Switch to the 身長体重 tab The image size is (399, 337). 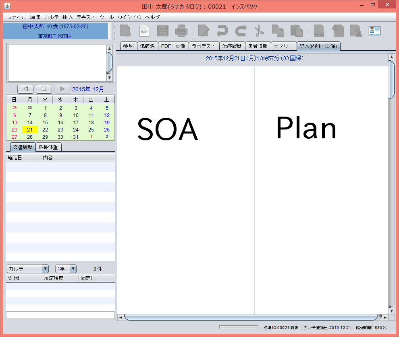pos(48,147)
